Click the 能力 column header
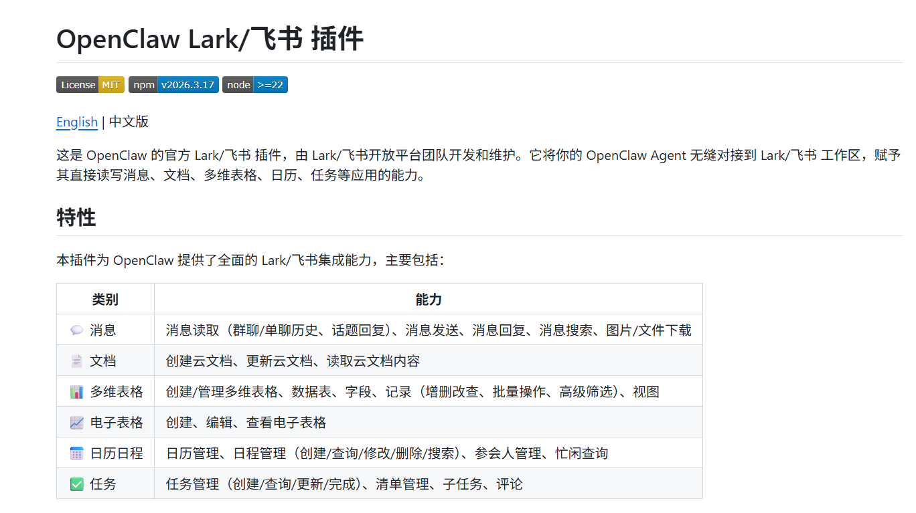This screenshot has height=513, width=916. (x=429, y=299)
